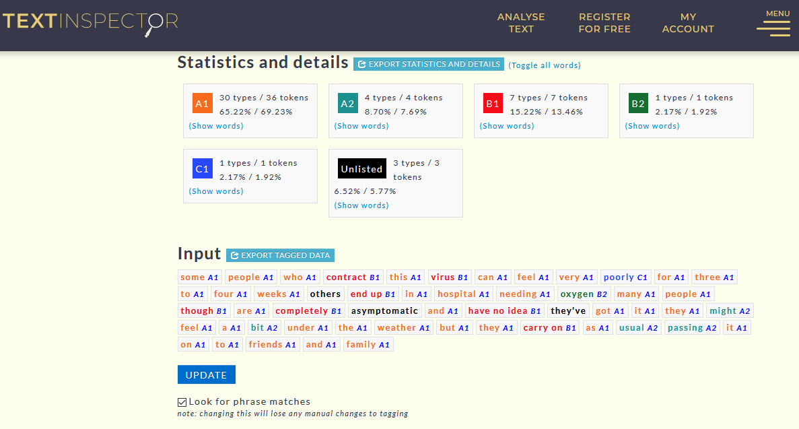
Task: Select the tagged word virus B1
Action: 449,277
